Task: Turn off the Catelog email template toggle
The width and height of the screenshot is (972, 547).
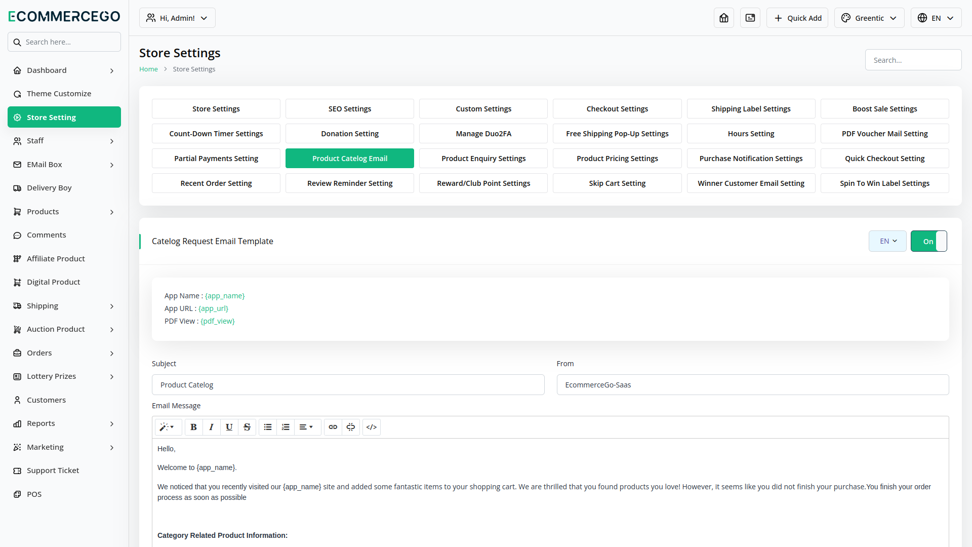Action: click(x=929, y=241)
